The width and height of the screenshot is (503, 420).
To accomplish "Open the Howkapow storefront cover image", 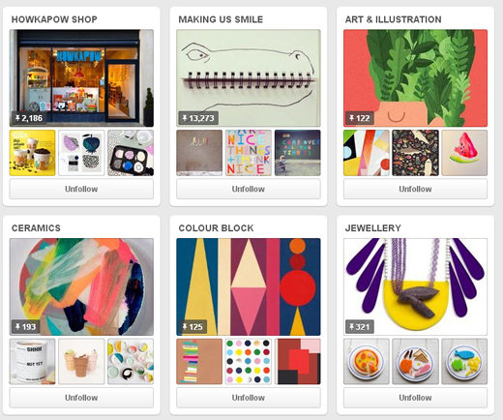I will [x=81, y=78].
